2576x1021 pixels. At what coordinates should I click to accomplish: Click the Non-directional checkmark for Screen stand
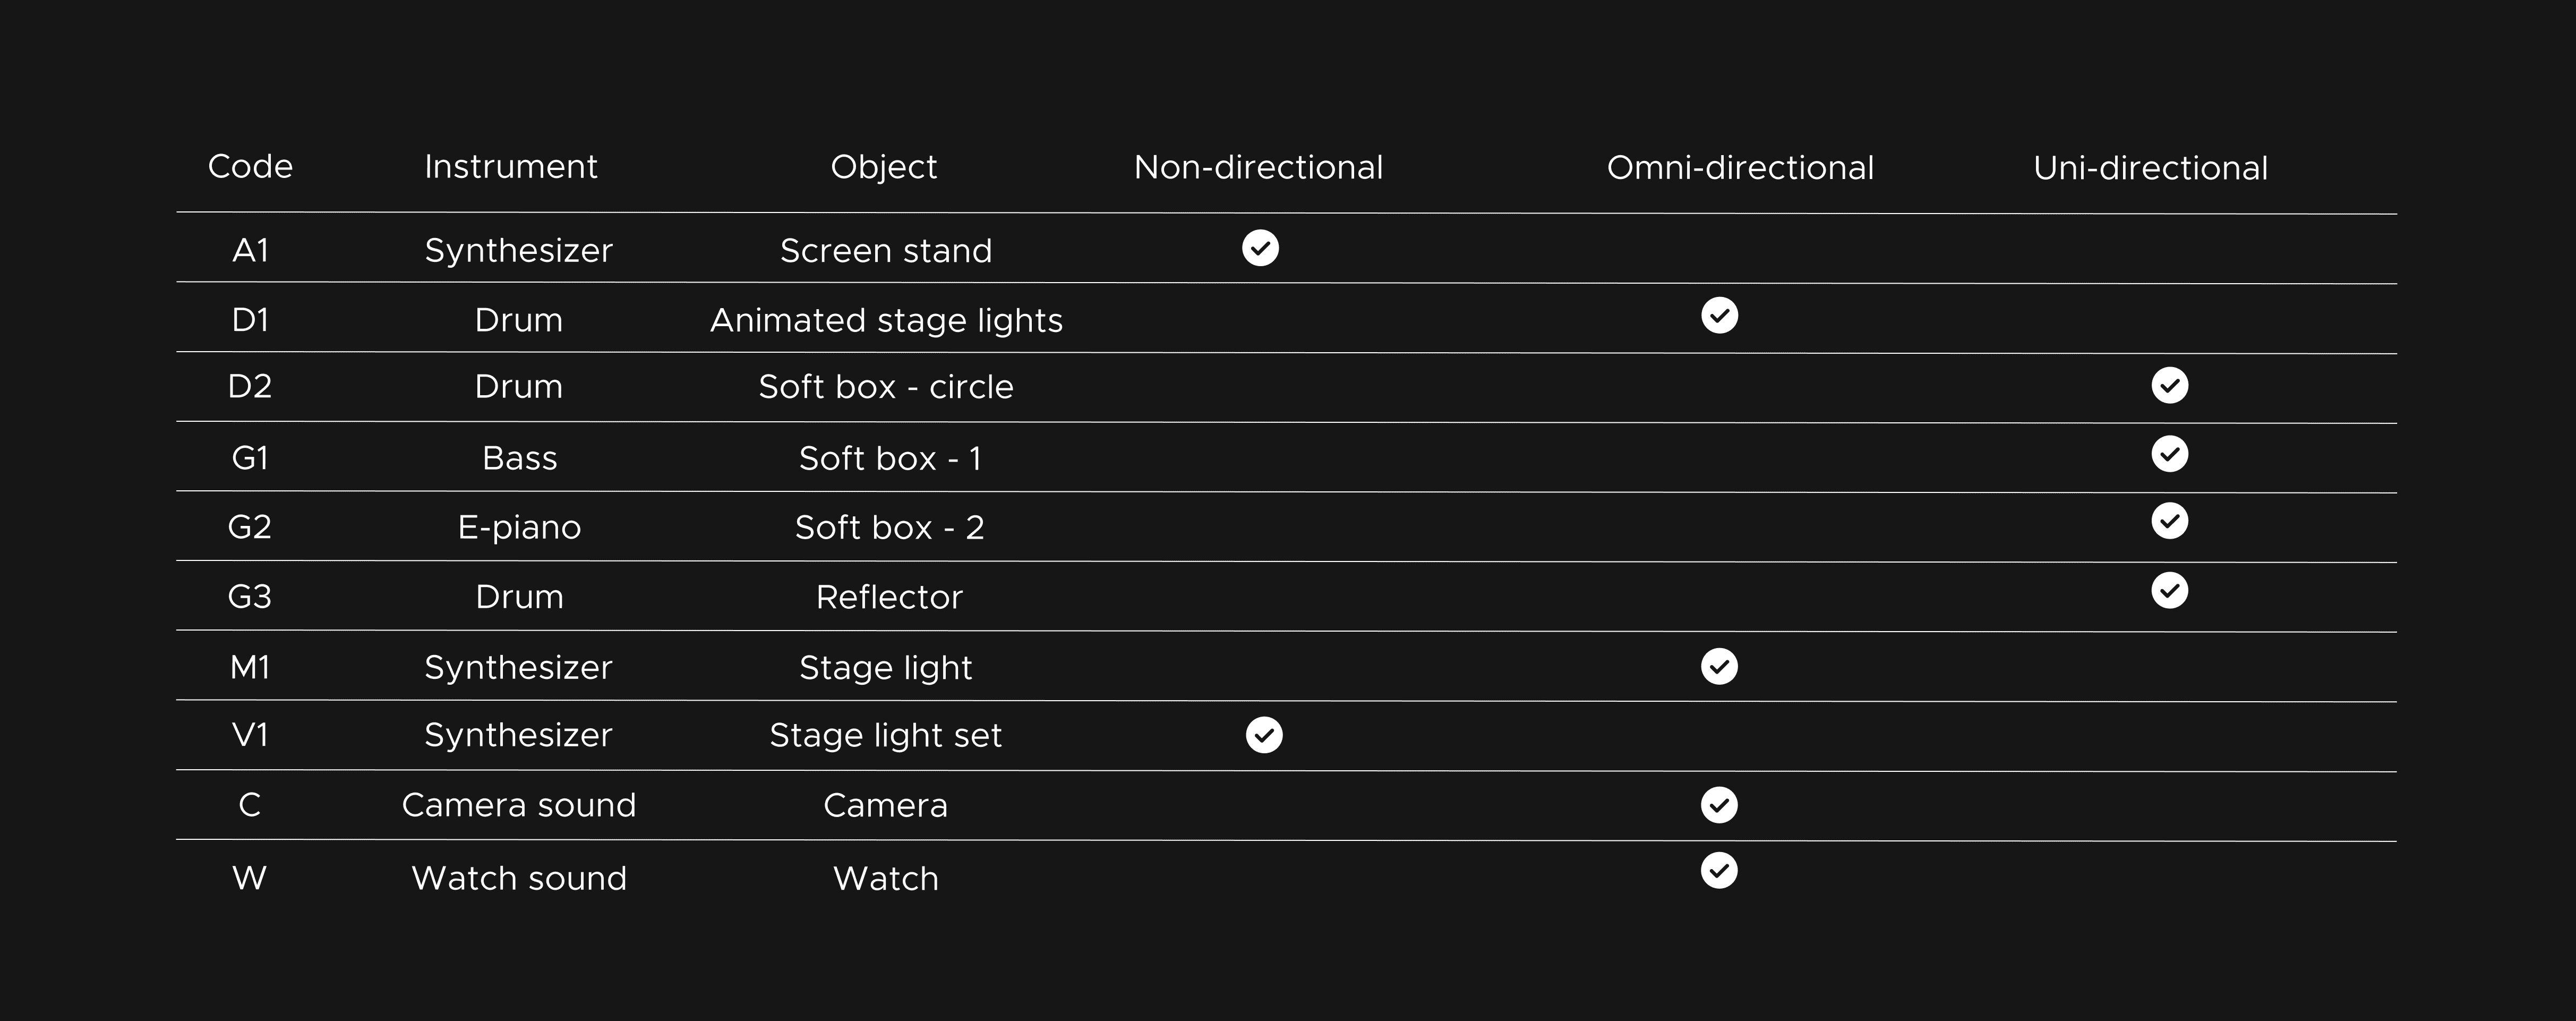point(1260,248)
